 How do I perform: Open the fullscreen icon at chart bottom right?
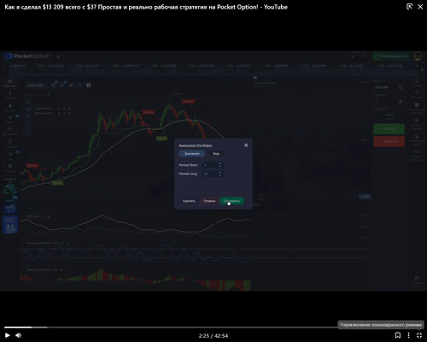coord(417,278)
